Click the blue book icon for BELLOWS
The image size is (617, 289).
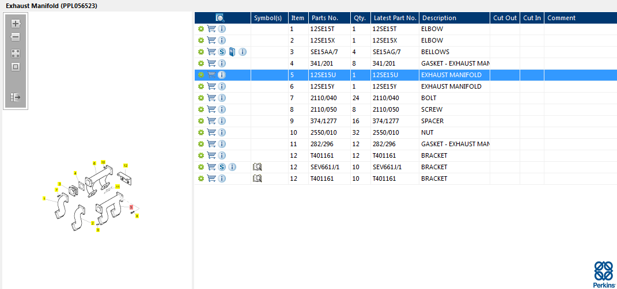pyautogui.click(x=232, y=51)
